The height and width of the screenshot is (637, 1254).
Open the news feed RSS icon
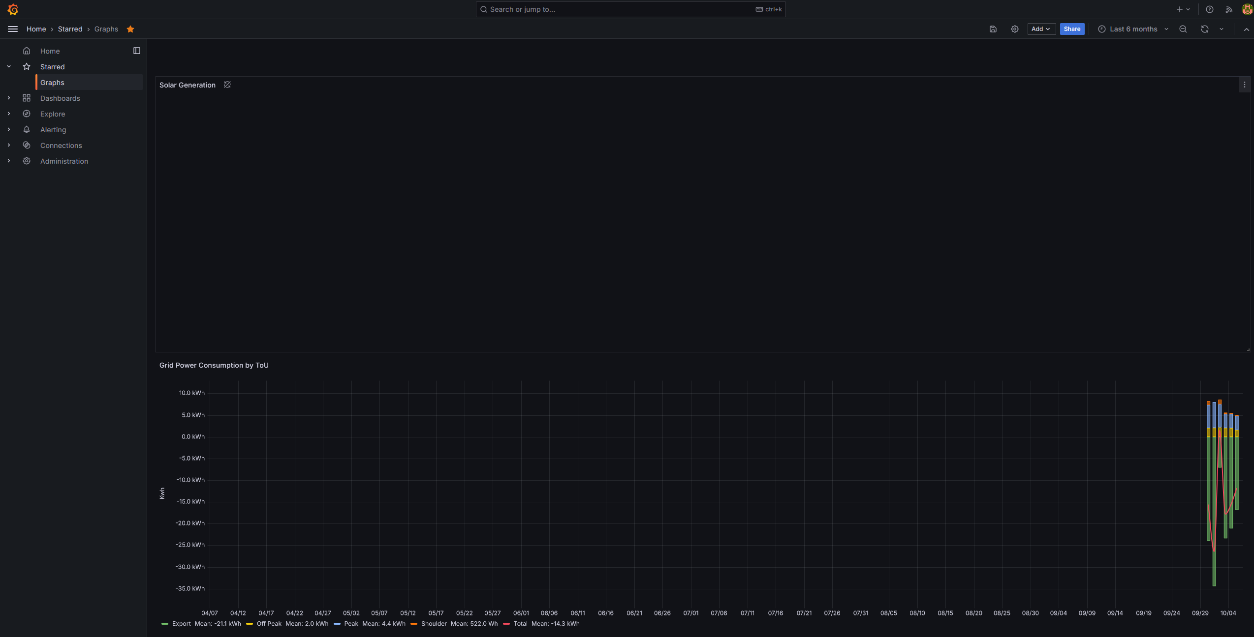1229,9
